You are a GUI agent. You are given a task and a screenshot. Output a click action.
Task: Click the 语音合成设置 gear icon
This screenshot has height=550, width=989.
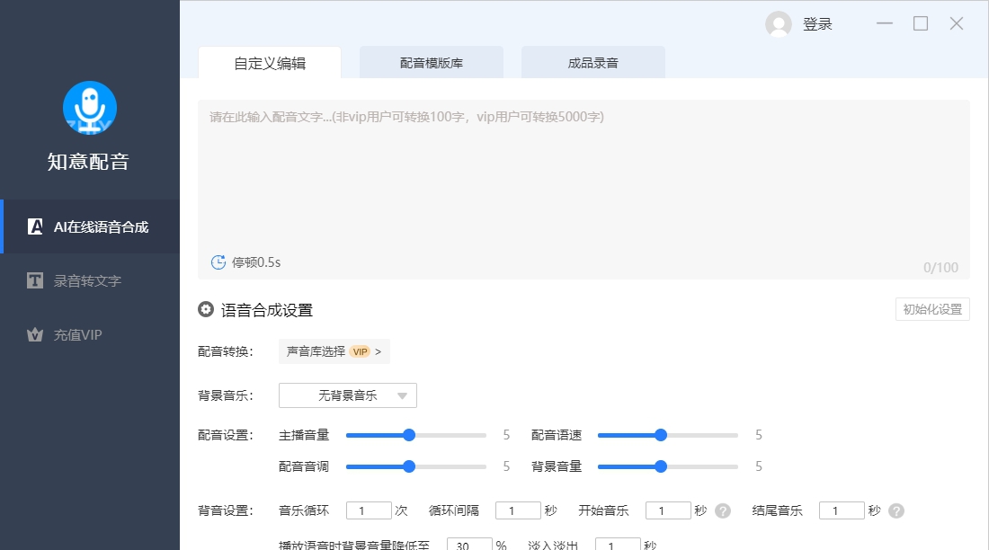pos(205,308)
